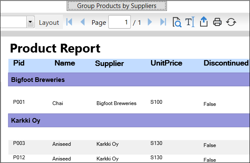250x163 pixels.
Task: Refresh the report
Action: (x=231, y=22)
